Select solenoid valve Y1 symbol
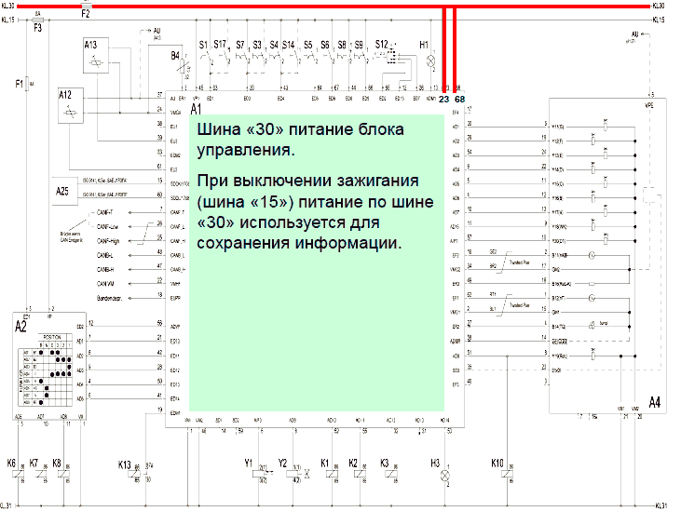 point(262,471)
